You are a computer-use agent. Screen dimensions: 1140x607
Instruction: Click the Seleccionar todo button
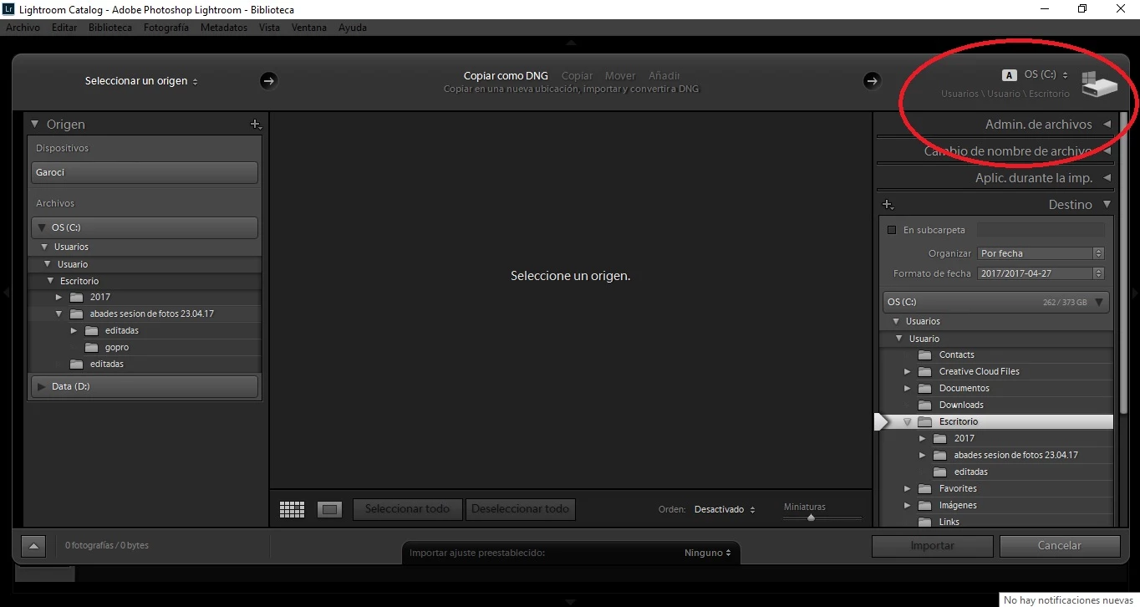point(408,509)
